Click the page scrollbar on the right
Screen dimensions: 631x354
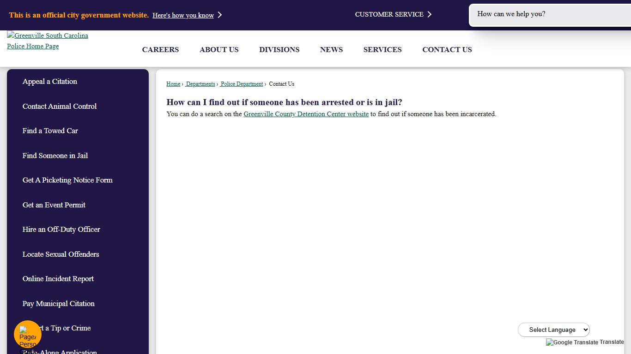pos(629,184)
